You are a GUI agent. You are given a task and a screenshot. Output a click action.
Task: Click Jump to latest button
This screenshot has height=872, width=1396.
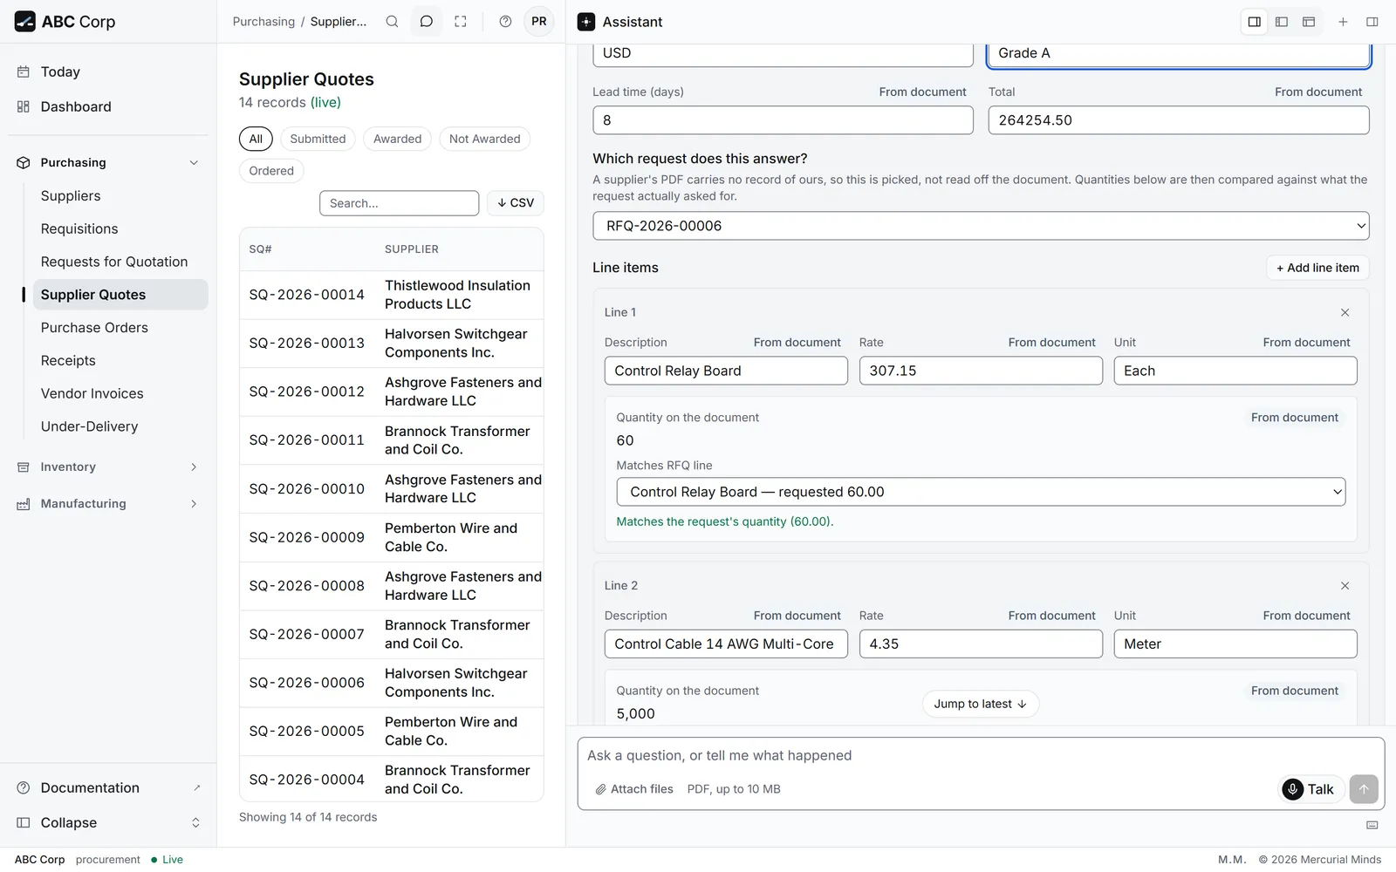coord(981,704)
